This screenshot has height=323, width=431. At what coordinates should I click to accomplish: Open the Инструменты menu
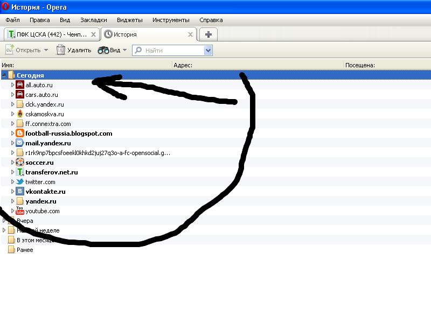point(171,20)
